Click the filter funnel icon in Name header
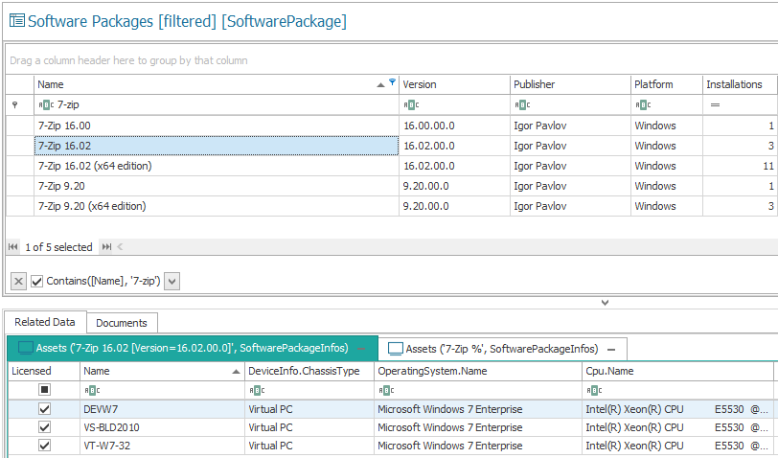This screenshot has height=458, width=778. point(393,81)
